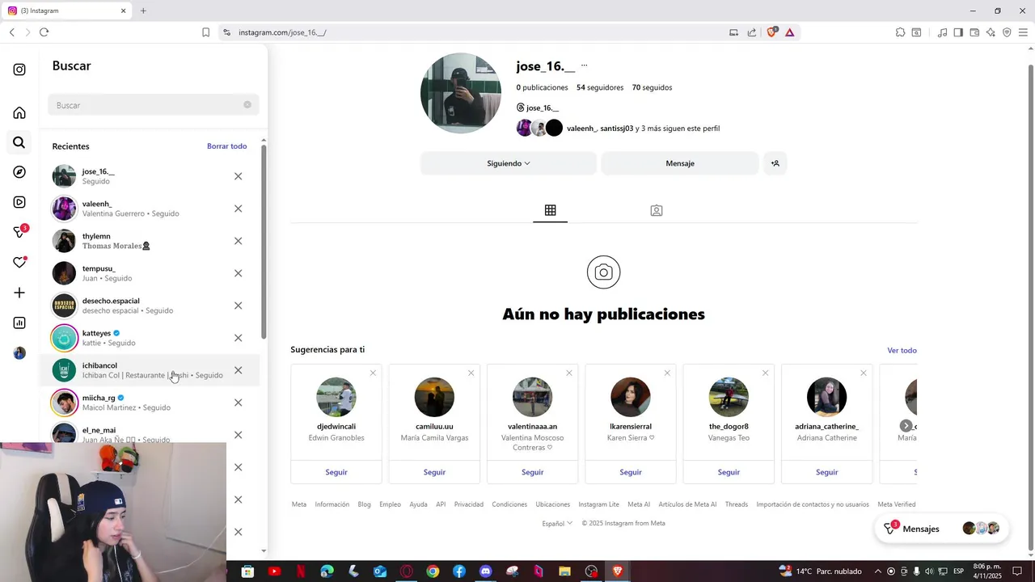Clear the search field with x icon
This screenshot has width=1035, height=582.
[x=247, y=104]
